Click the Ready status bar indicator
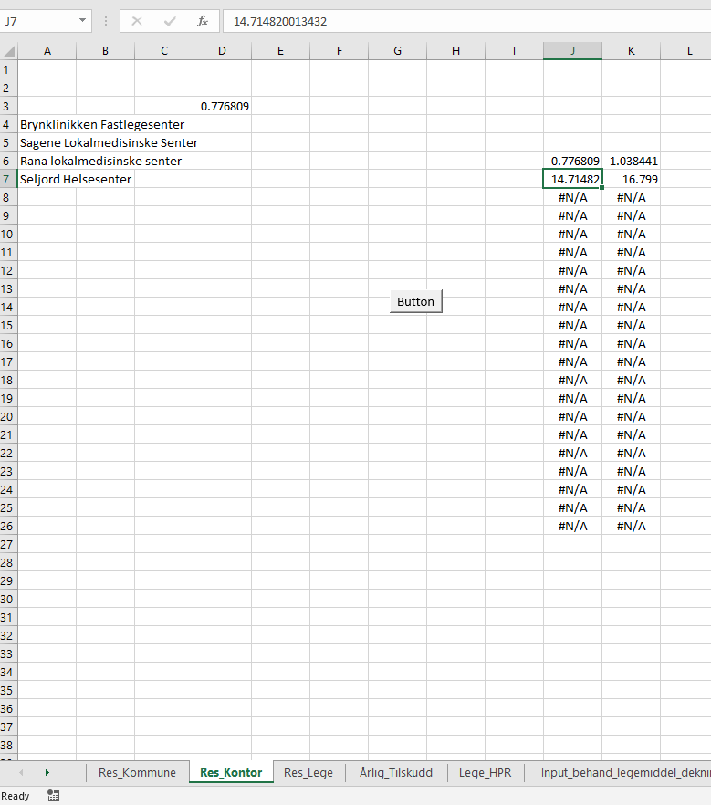This screenshot has height=805, width=711. click(x=16, y=796)
